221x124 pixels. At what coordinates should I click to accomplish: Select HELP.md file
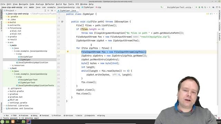(13, 100)
